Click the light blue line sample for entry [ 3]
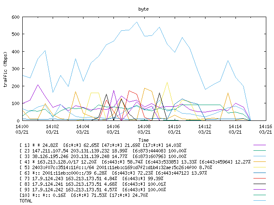The height and width of the screenshot is (205, 274). [260, 156]
